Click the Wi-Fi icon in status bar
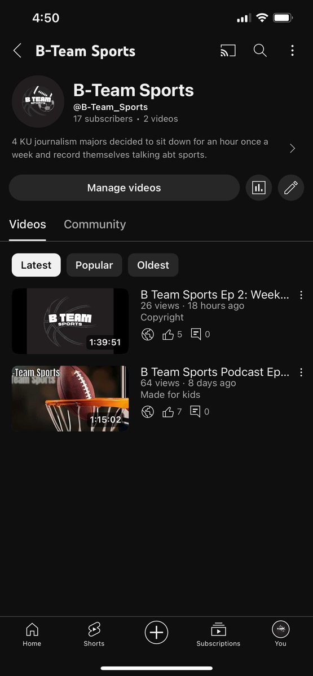This screenshot has height=676, width=313. [x=261, y=18]
